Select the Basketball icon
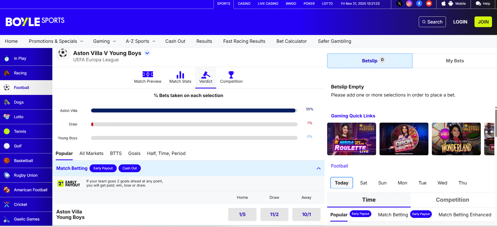The image size is (497, 227). pyautogui.click(x=7, y=161)
